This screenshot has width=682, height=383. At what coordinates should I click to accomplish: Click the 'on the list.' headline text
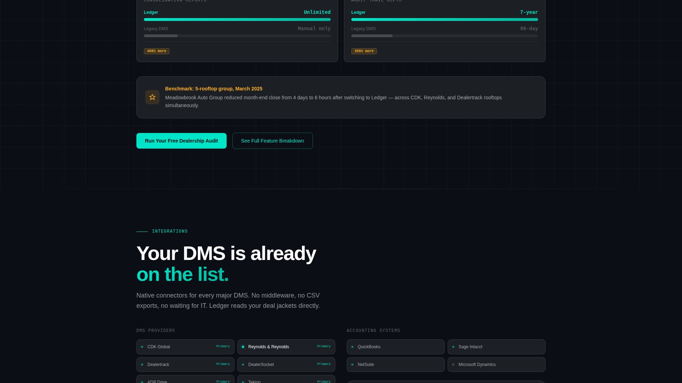pyautogui.click(x=183, y=274)
